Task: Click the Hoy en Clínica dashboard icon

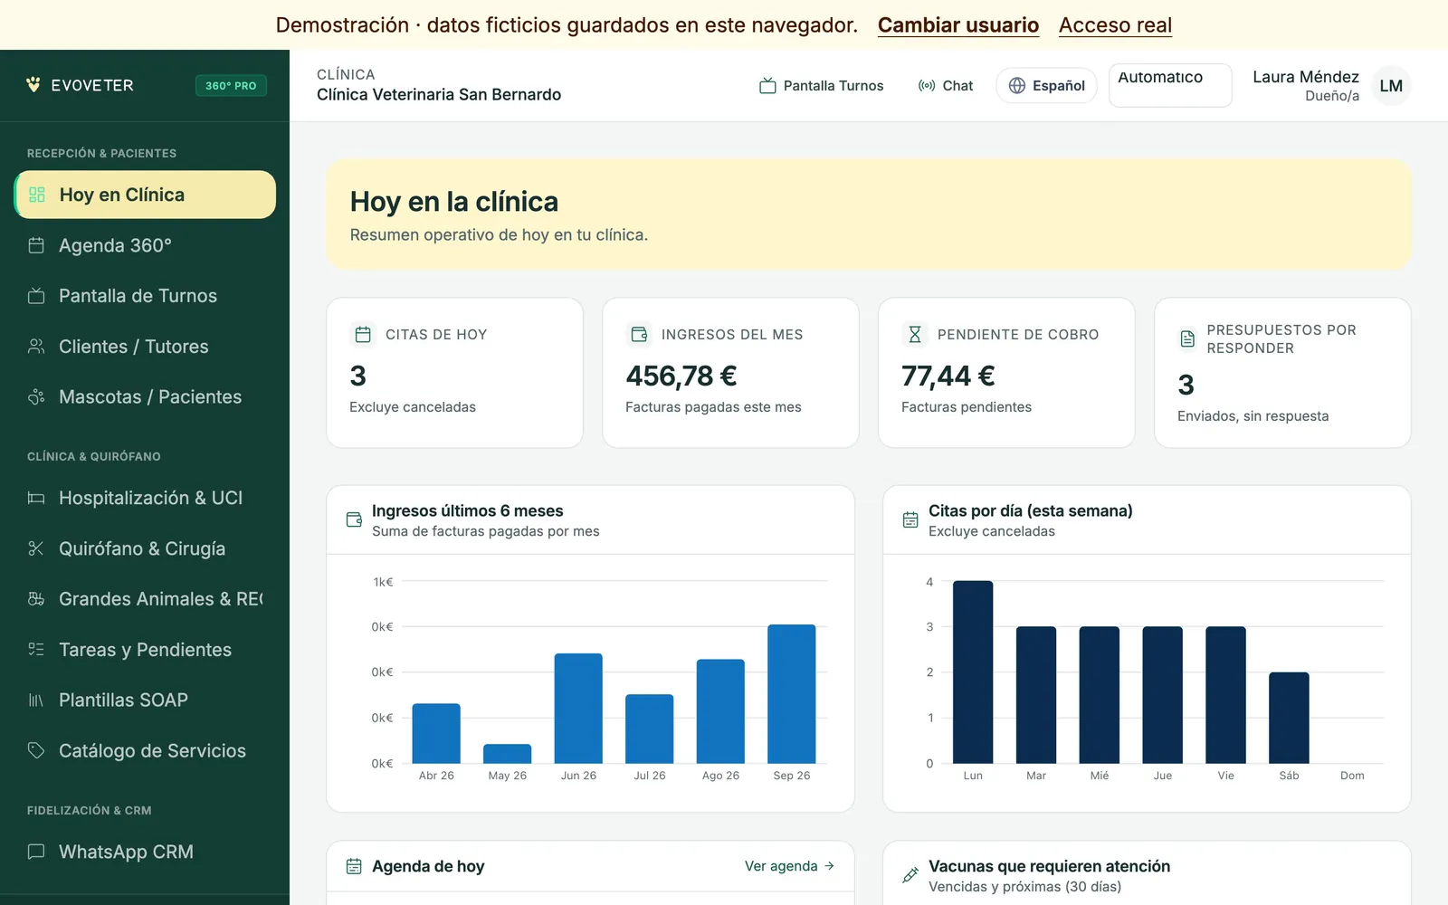Action: 37,195
